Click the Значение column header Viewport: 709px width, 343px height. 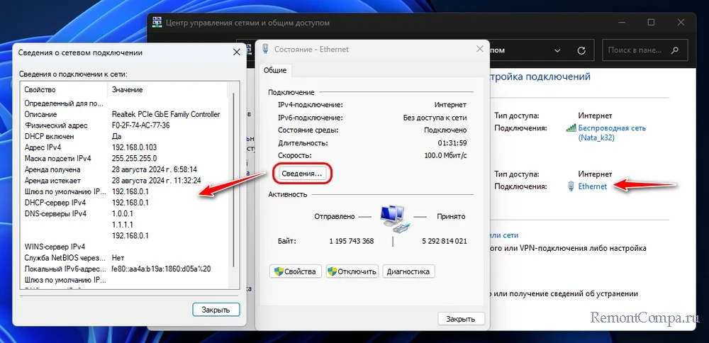(x=167, y=90)
